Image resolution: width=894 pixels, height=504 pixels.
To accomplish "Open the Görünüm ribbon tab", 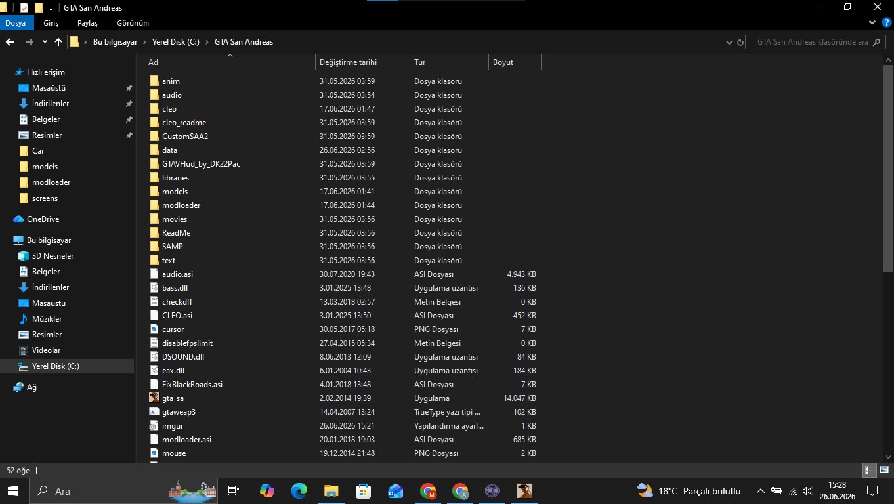I will tap(133, 23).
